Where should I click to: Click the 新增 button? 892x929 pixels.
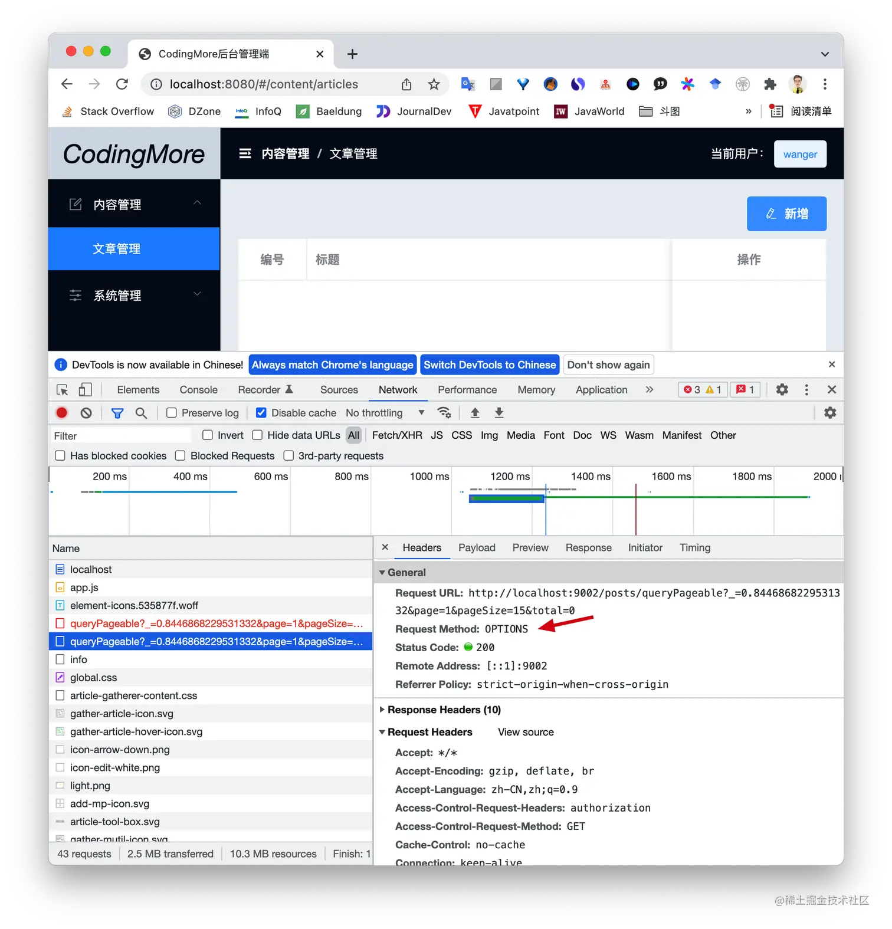(786, 214)
